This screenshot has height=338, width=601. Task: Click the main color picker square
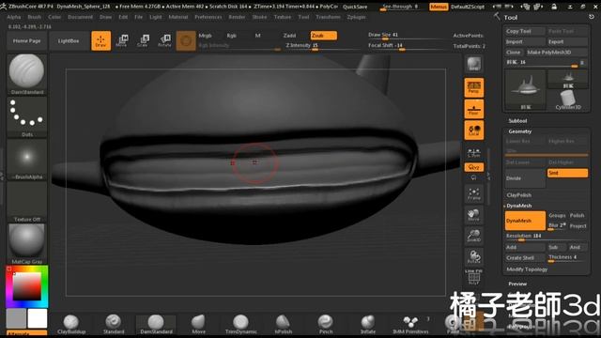[27, 286]
